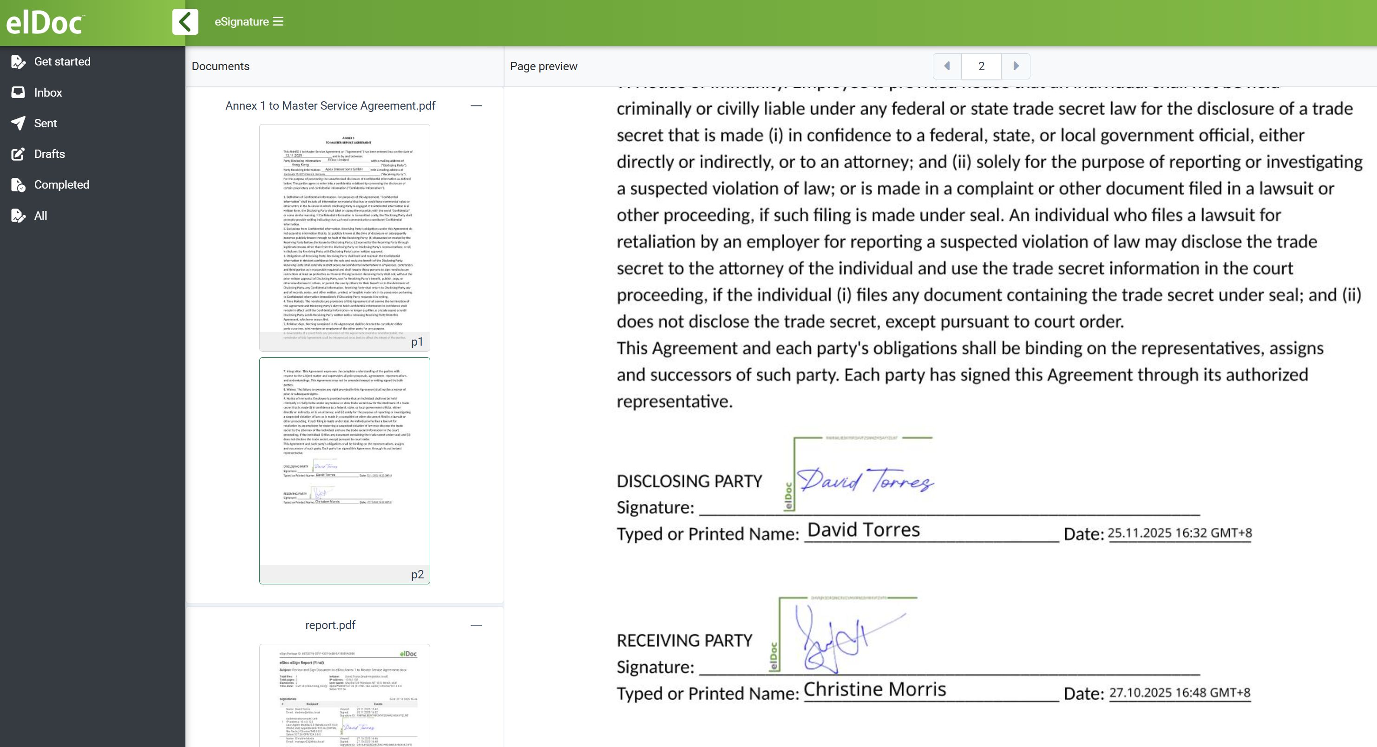Open the eSignature hamburger menu
The image size is (1377, 747).
click(278, 21)
